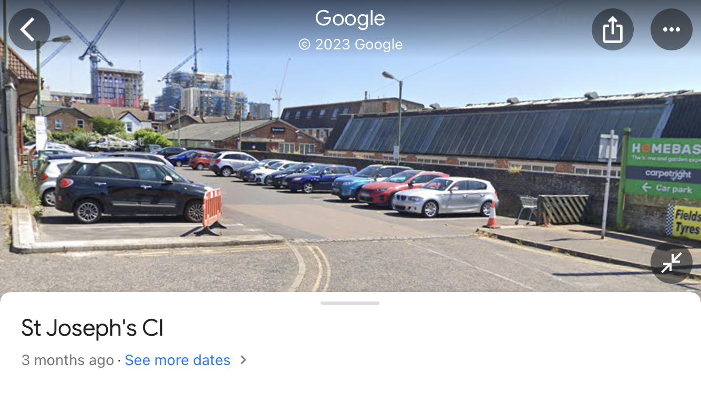The image size is (701, 394).
Task: Click the abandoned shopping trolley by the wall
Action: tap(527, 209)
